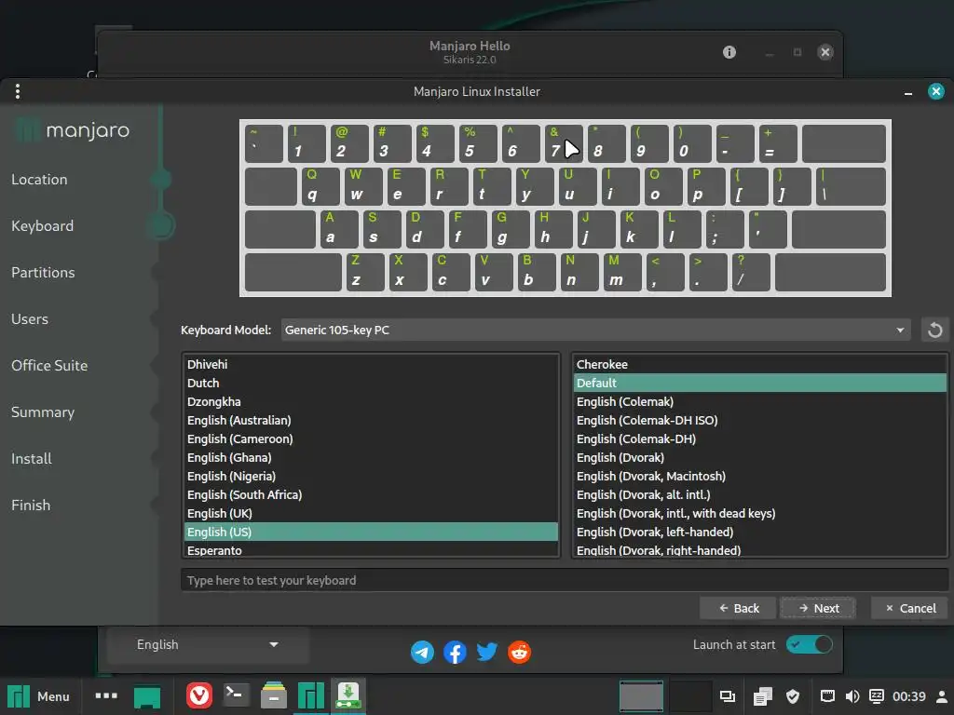The width and height of the screenshot is (954, 715).
Task: Minimize the Manjaro Linux Installer window
Action: coord(908,92)
